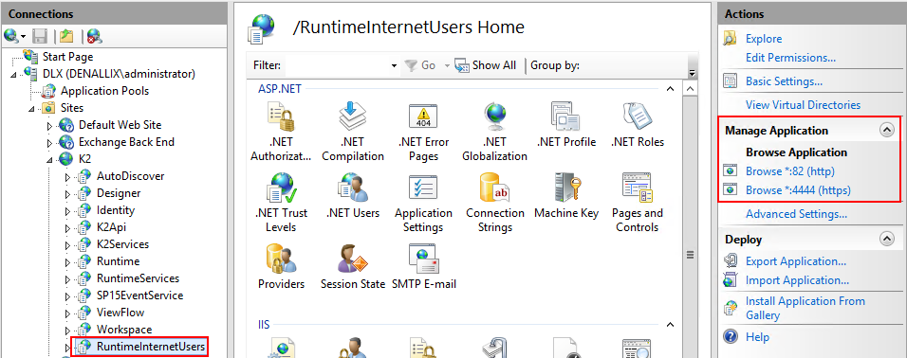Expand the Default Web Site node
This screenshot has width=907, height=358.
click(x=49, y=125)
